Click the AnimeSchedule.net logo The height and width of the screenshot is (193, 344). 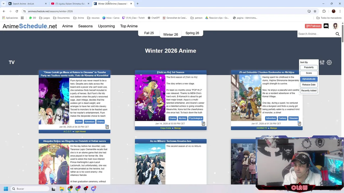pyautogui.click(x=30, y=26)
